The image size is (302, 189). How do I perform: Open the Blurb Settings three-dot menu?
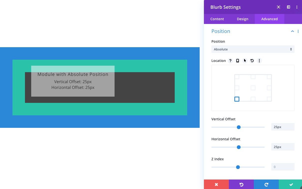[297, 7]
